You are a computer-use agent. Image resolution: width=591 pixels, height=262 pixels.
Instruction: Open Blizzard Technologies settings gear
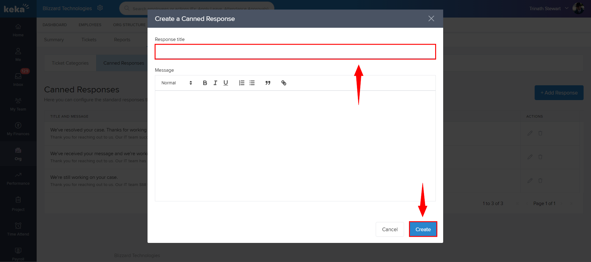tap(100, 8)
